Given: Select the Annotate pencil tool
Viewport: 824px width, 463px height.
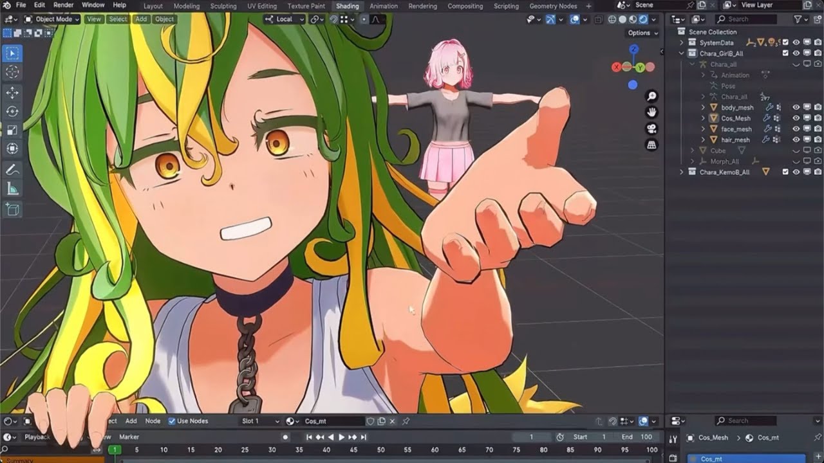Looking at the screenshot, I should [x=12, y=170].
